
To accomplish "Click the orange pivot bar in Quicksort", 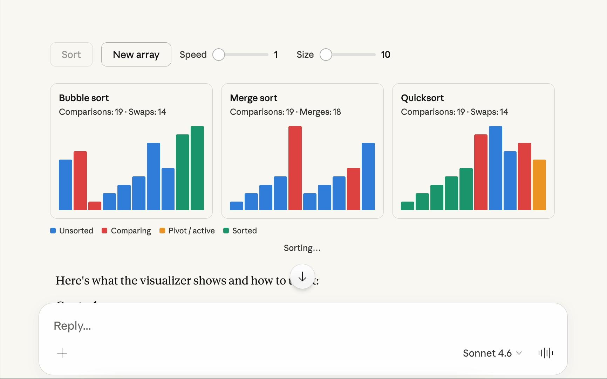I will 539,185.
